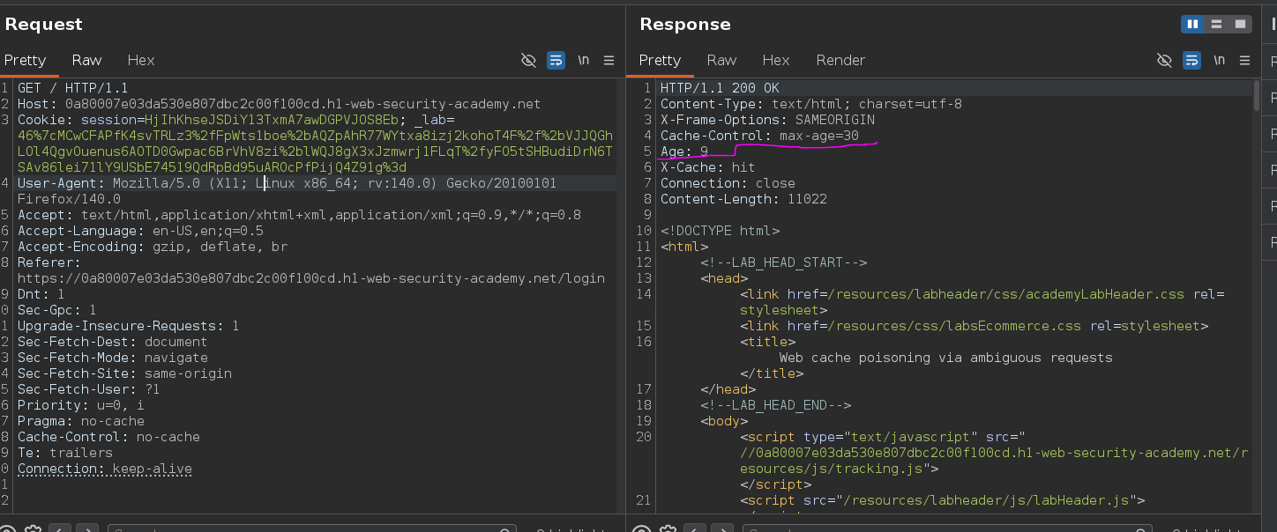This screenshot has width=1277, height=532.
Task: Toggle \n newline display in Request panel
Action: coord(583,61)
